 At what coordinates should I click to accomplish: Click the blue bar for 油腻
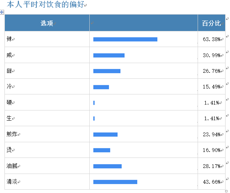pyautogui.click(x=108, y=166)
